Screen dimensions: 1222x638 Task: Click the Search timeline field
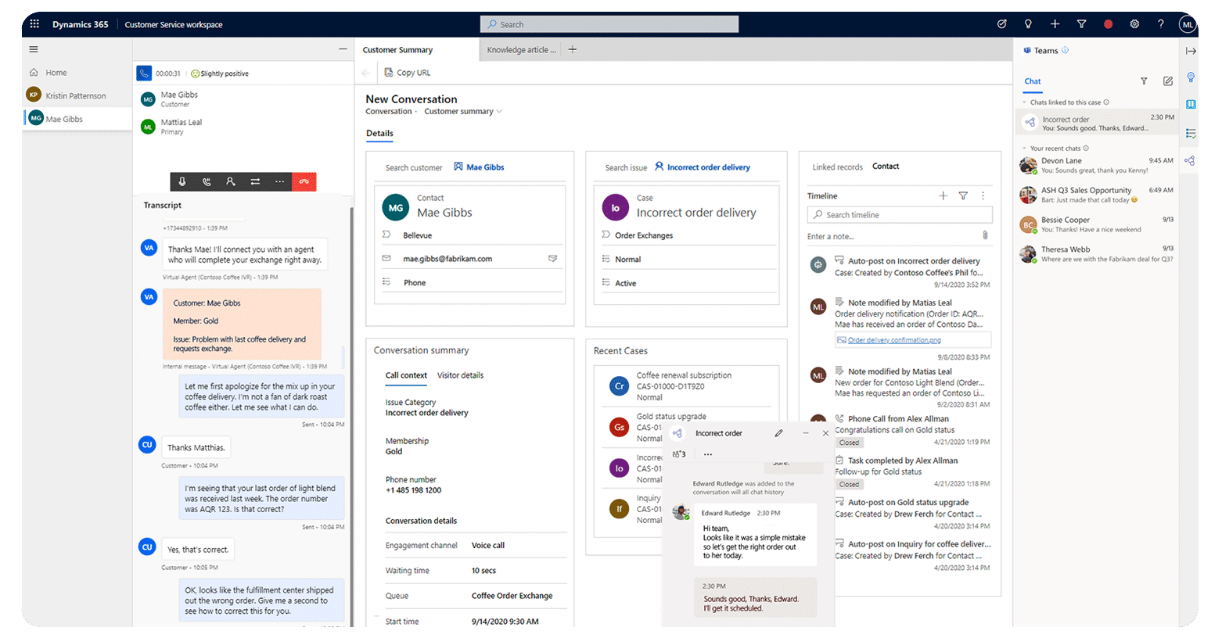pyautogui.click(x=900, y=215)
